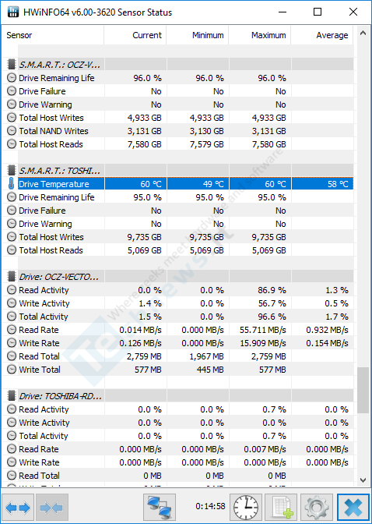Open sensor settings gear icon

tap(316, 508)
